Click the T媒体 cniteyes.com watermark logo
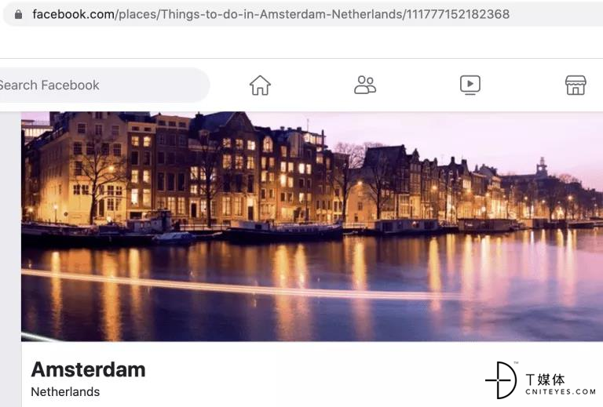Image resolution: width=603 pixels, height=407 pixels. click(x=540, y=380)
